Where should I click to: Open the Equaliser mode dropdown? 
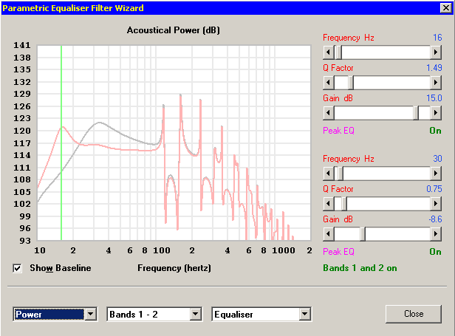[304, 315]
